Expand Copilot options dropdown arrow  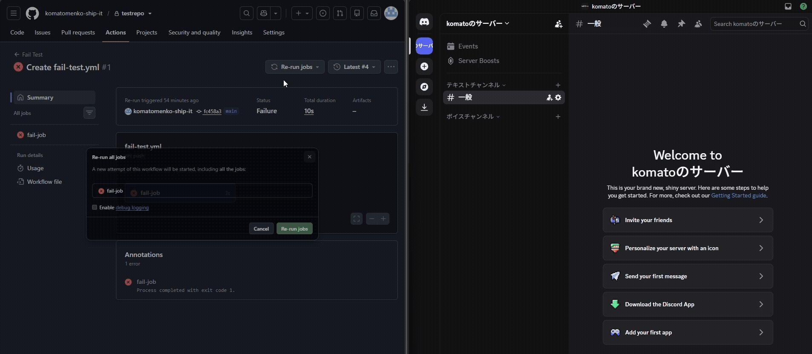[x=276, y=14]
